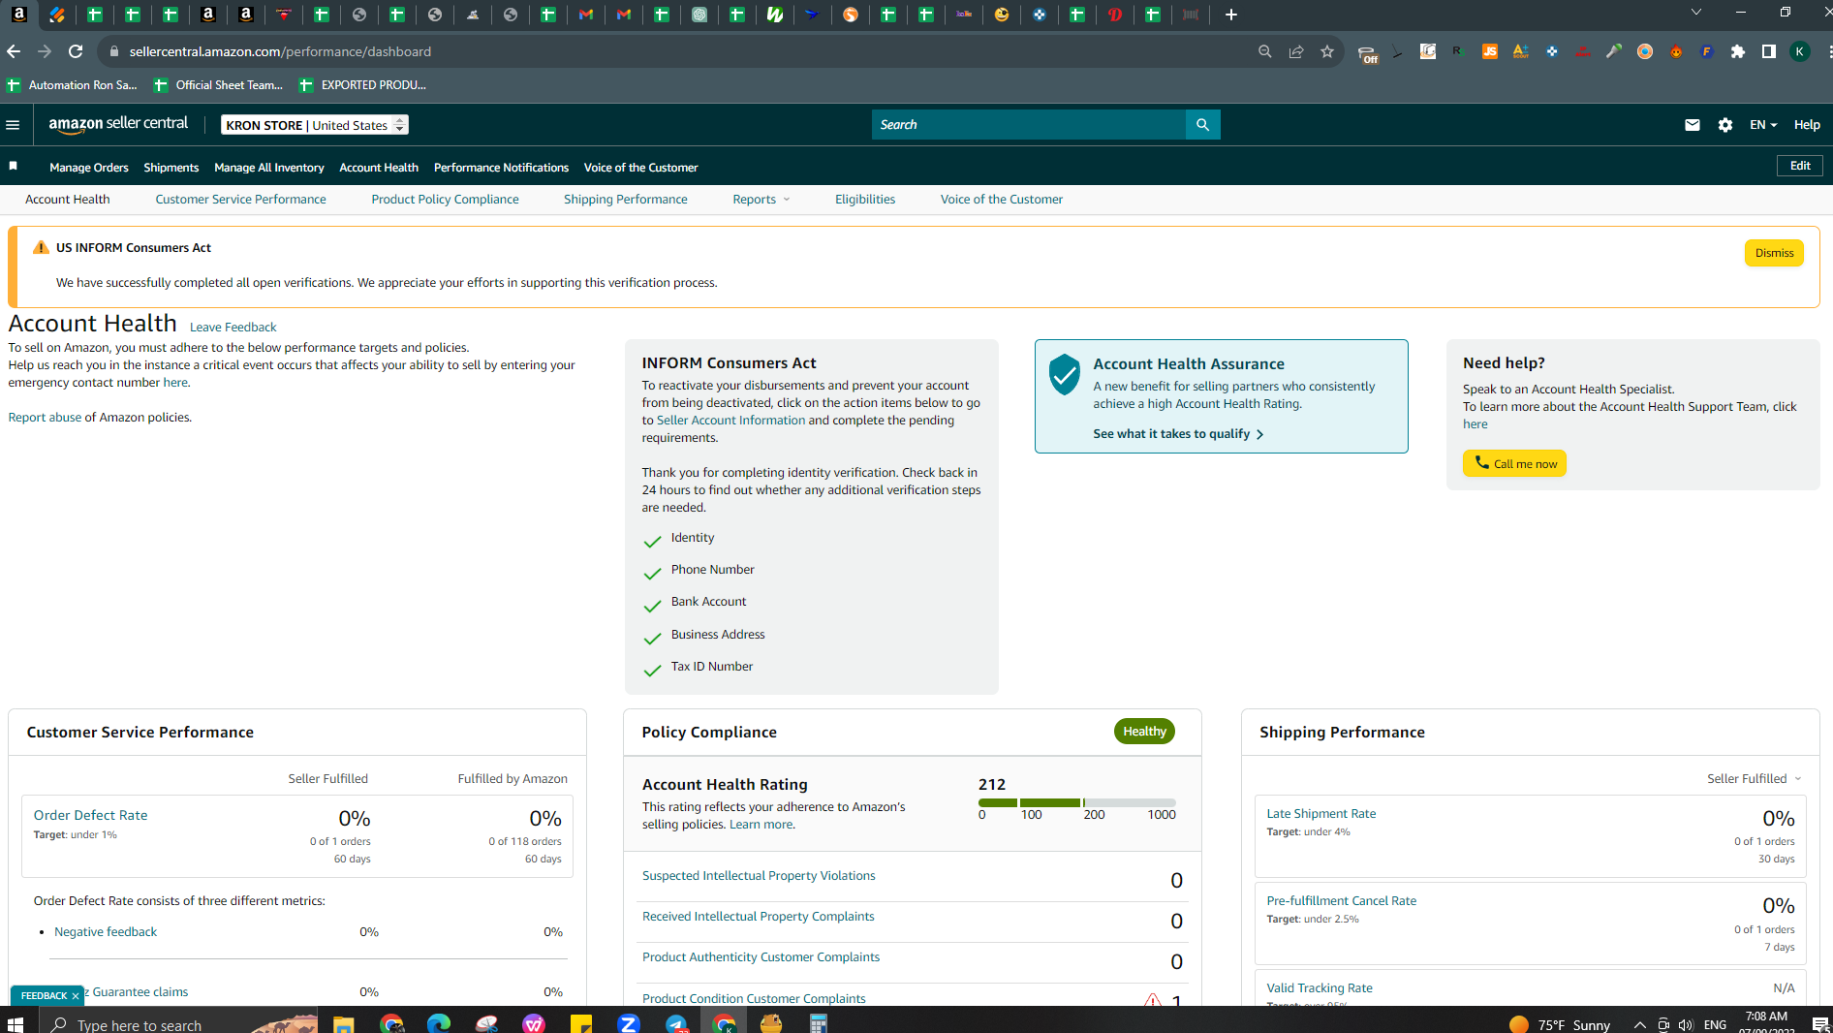Open the Seller Central hamburger menu
The height and width of the screenshot is (1033, 1833).
pos(13,125)
